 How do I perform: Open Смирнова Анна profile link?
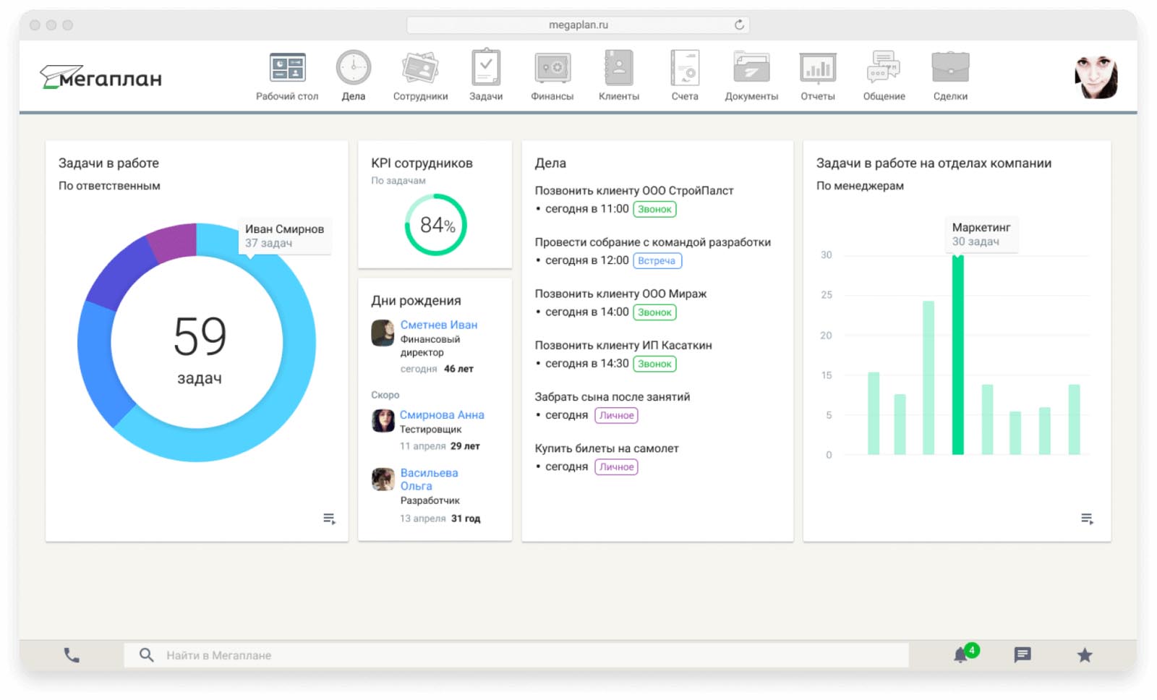pos(442,415)
